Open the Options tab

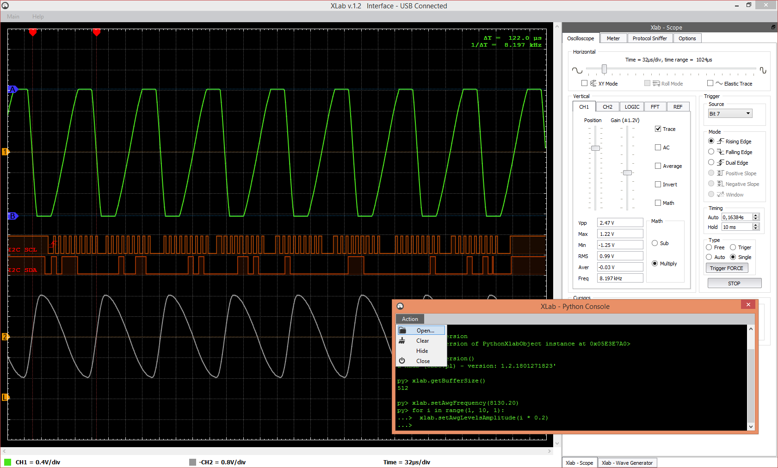(x=687, y=38)
